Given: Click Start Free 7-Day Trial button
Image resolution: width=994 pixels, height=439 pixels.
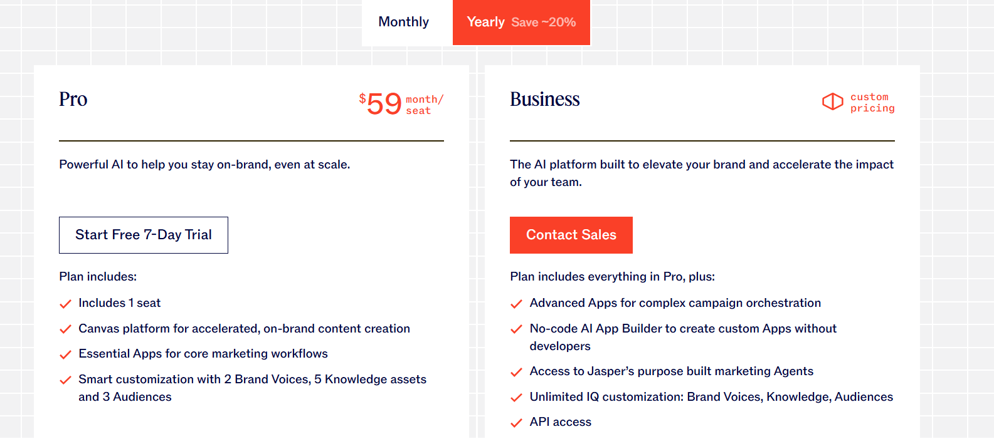Looking at the screenshot, I should pyautogui.click(x=144, y=235).
